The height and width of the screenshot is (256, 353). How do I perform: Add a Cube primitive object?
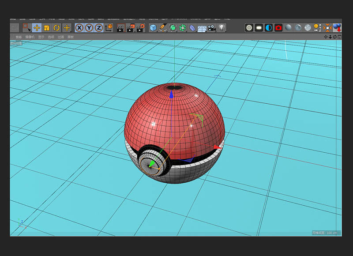click(153, 28)
